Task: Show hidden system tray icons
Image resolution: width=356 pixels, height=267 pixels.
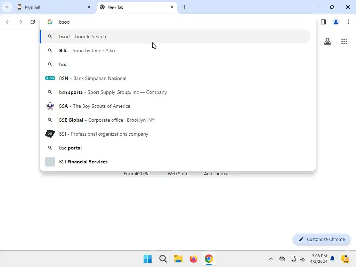Action: click(271, 259)
